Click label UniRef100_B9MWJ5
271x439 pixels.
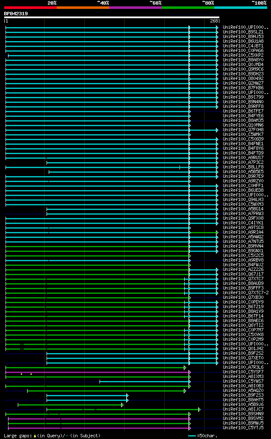click(x=243, y=423)
